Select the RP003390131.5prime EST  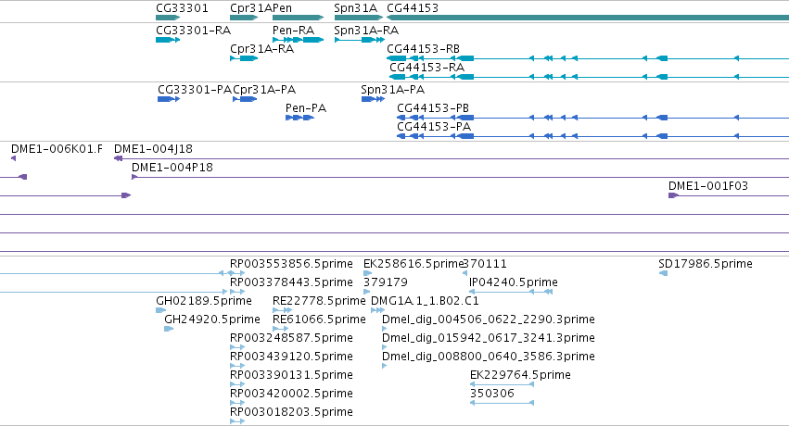237,384
